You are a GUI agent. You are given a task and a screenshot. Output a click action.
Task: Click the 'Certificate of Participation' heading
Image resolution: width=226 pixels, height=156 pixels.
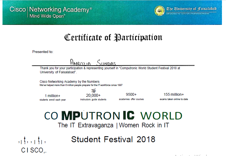click(x=113, y=37)
